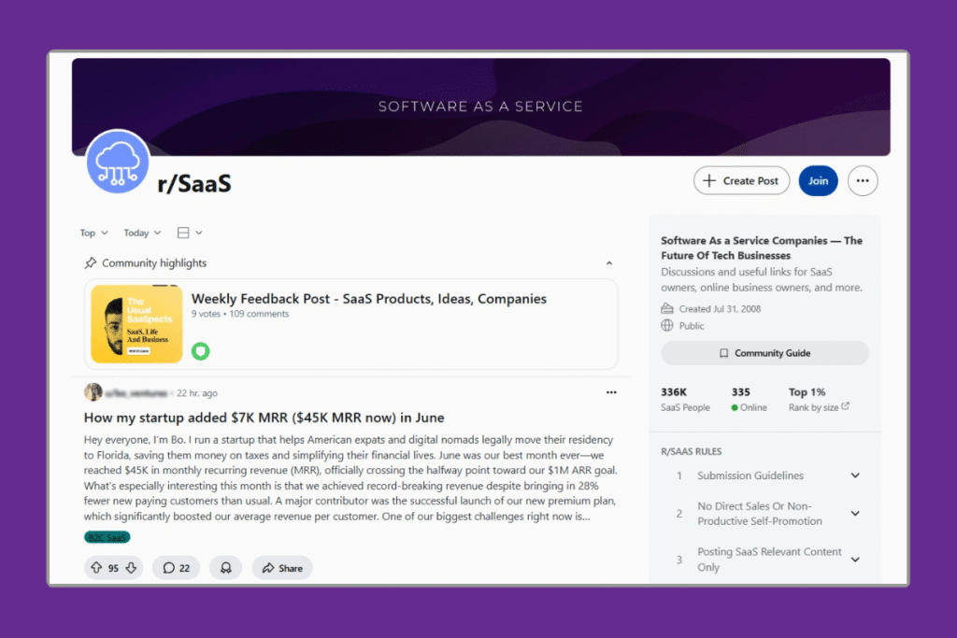This screenshot has width=957, height=638.
Task: Downvote the startup MRR post
Action: (131, 568)
